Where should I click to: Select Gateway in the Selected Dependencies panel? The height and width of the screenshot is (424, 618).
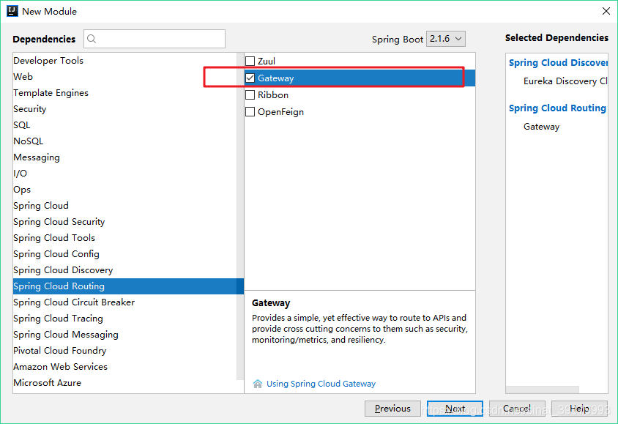tap(541, 127)
